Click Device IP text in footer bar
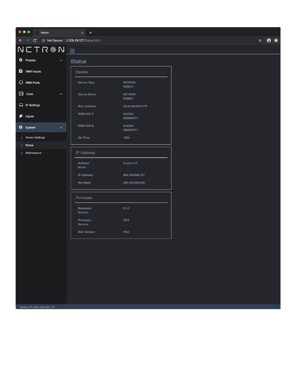Viewport: 296px width, 390px height. 37,307
